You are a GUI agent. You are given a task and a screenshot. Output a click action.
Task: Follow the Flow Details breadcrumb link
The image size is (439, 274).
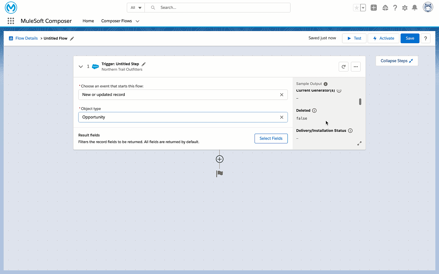tap(26, 38)
